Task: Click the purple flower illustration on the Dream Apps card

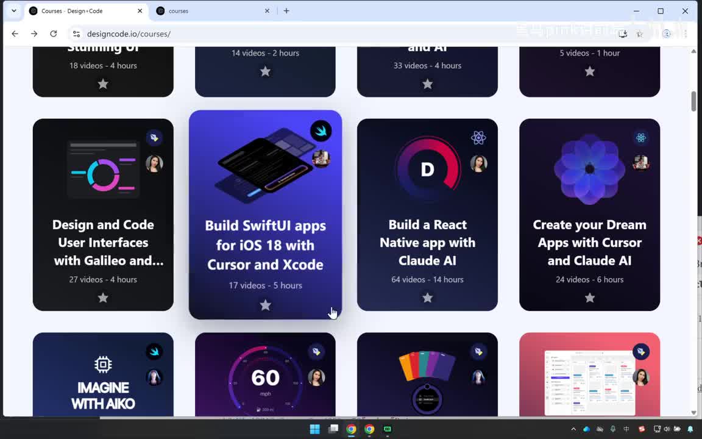Action: pyautogui.click(x=590, y=169)
